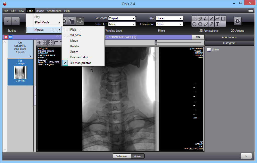Select the square annotation tool
The image size is (257, 163).
pos(223,18)
